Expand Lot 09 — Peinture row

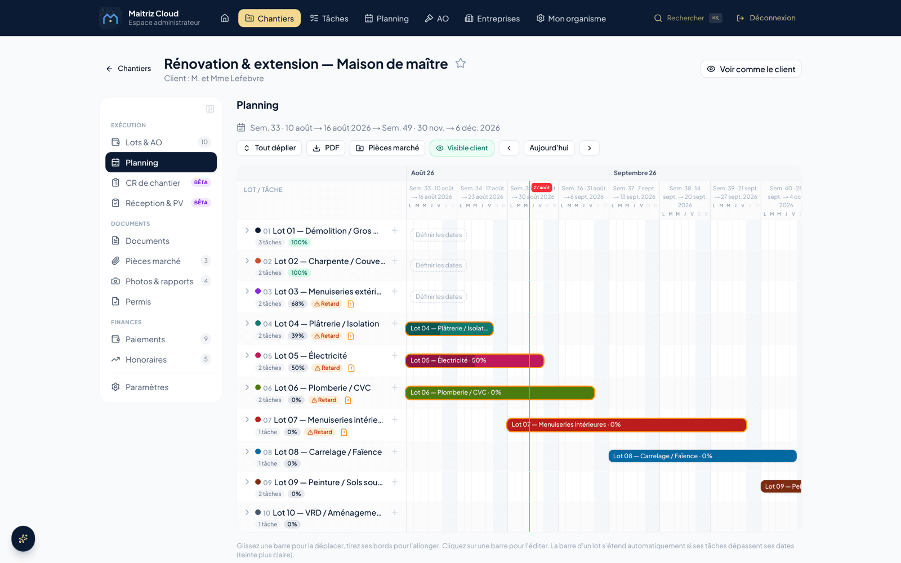[x=247, y=482]
